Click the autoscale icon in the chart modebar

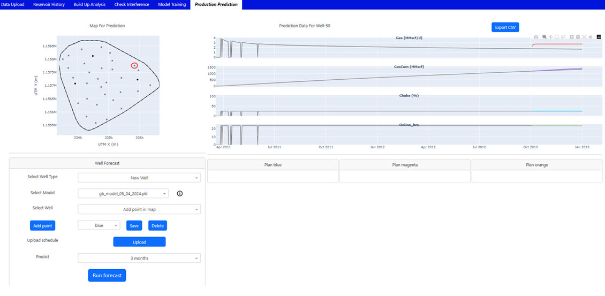pos(584,36)
